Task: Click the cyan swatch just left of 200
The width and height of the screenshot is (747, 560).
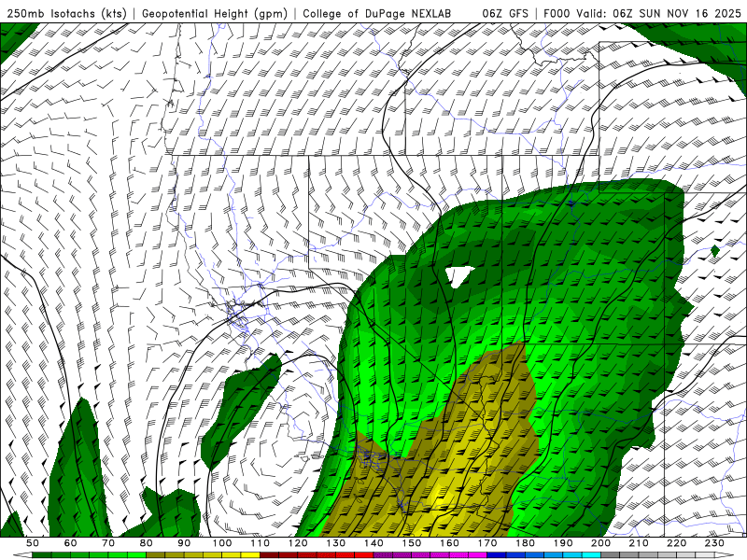Action: pos(591,554)
